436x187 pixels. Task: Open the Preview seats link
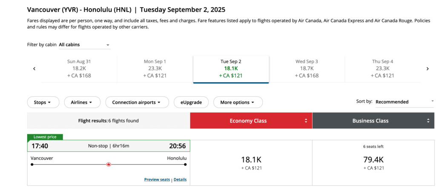click(x=157, y=180)
